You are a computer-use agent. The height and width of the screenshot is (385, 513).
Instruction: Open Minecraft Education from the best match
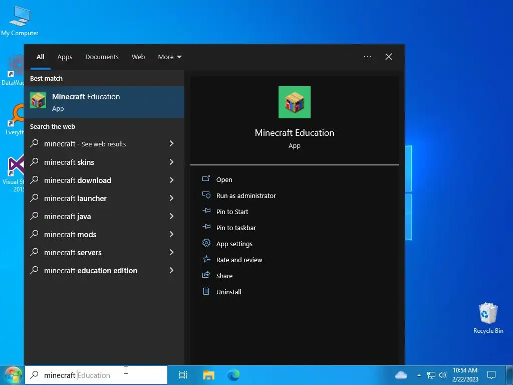click(104, 102)
